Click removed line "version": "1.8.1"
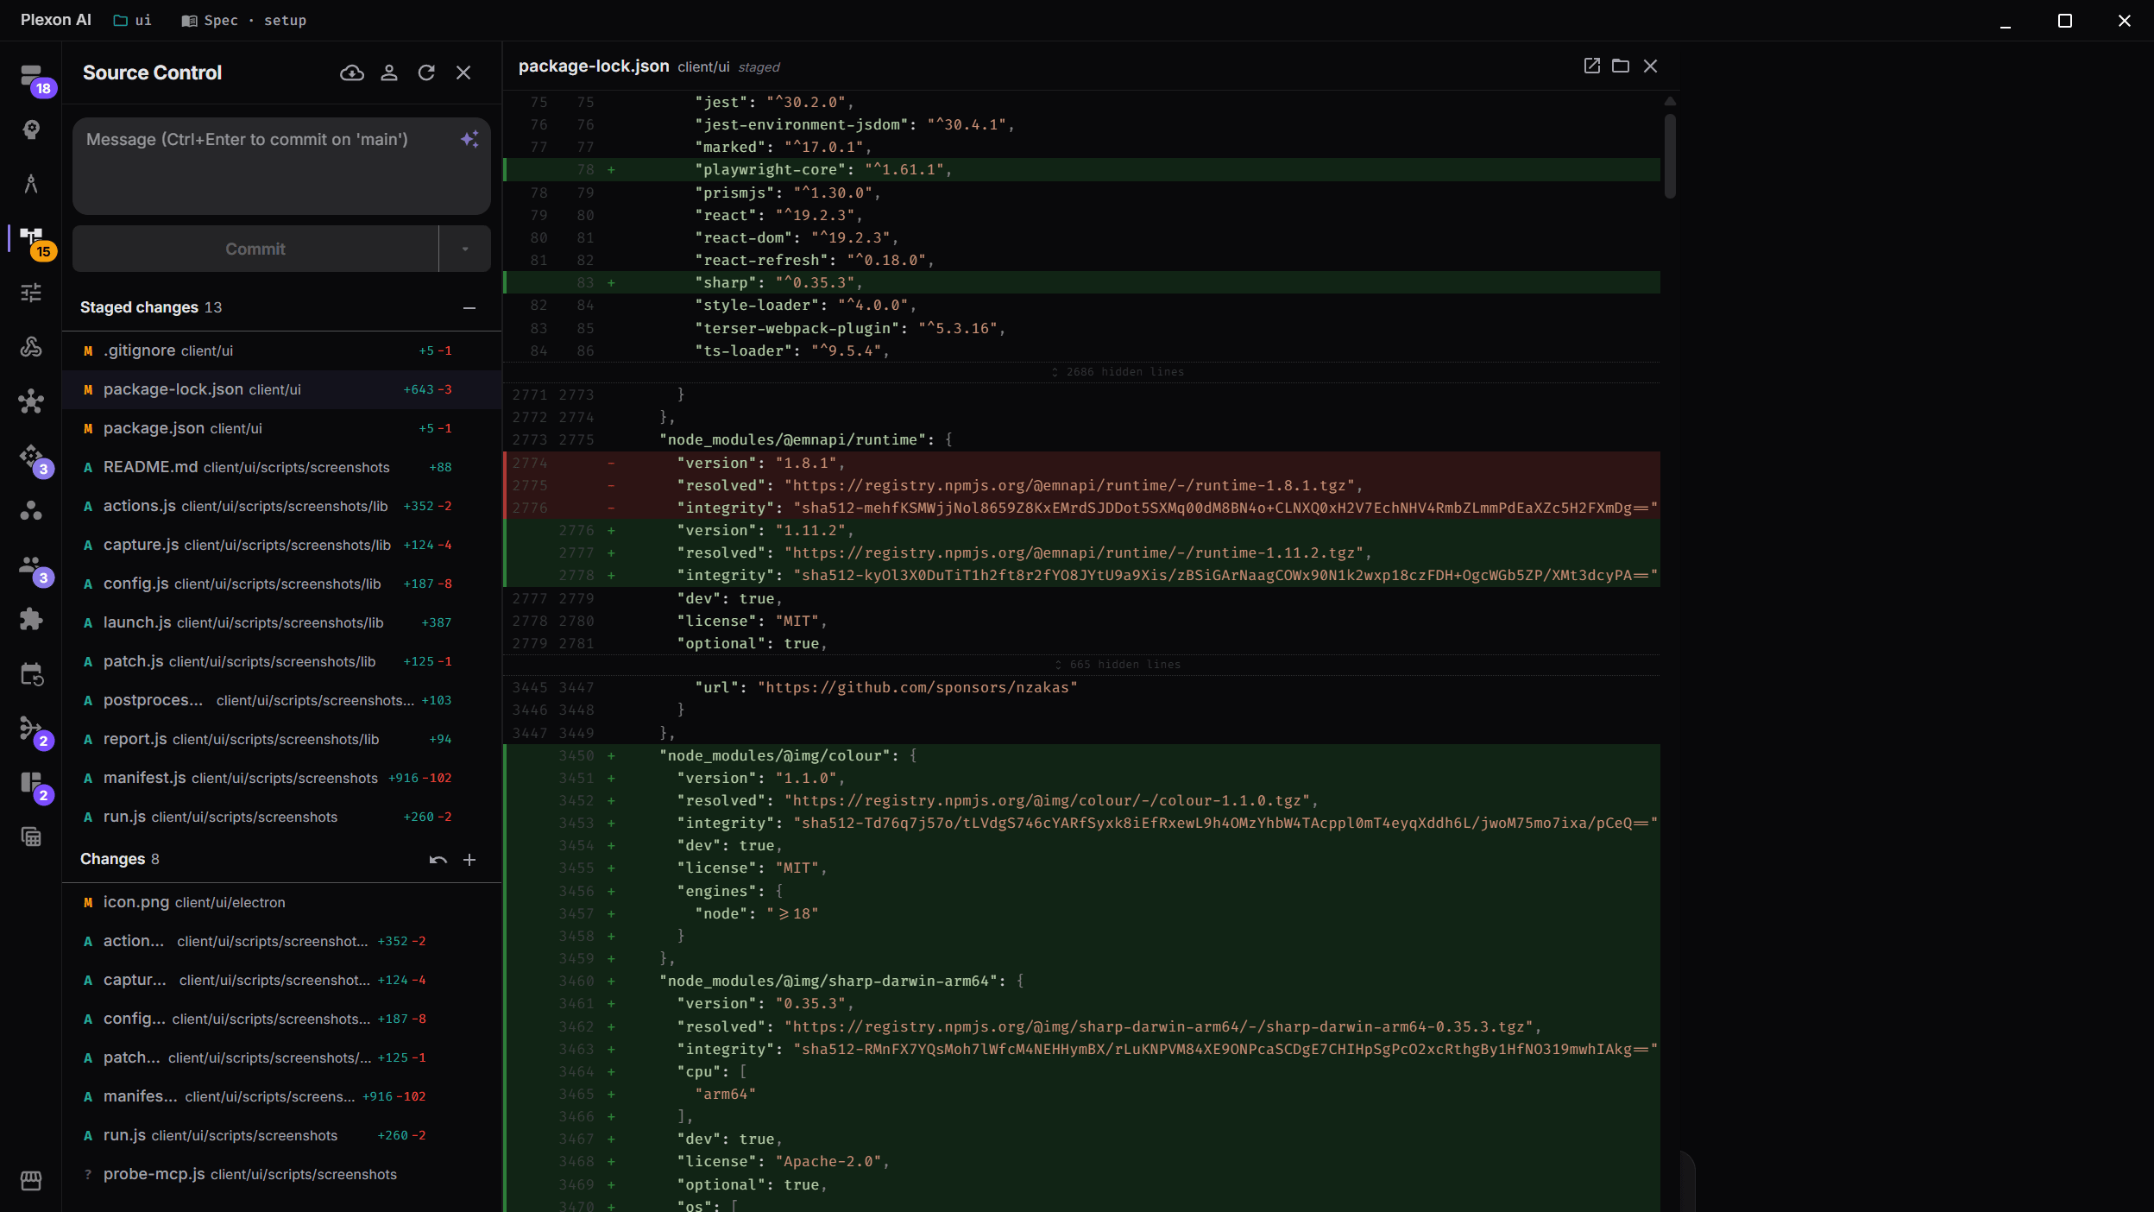2154x1212 pixels. pos(1081,463)
